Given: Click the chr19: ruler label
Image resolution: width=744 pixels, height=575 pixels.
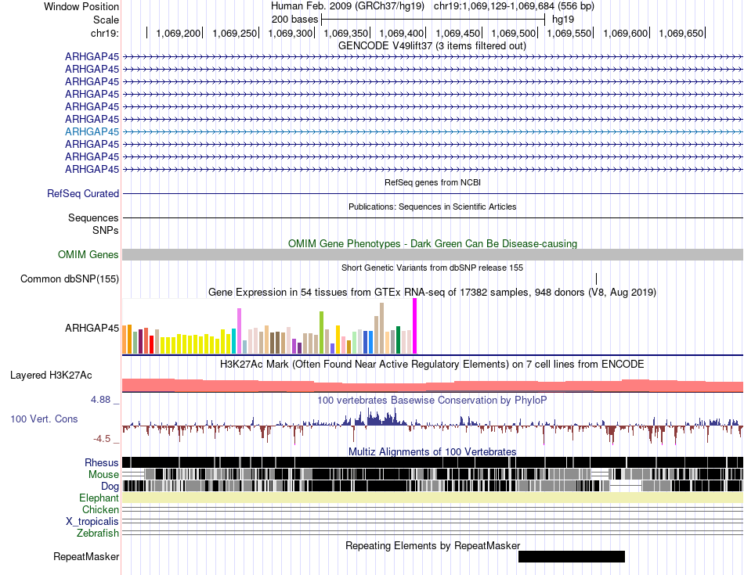Looking at the screenshot, I should click(105, 33).
